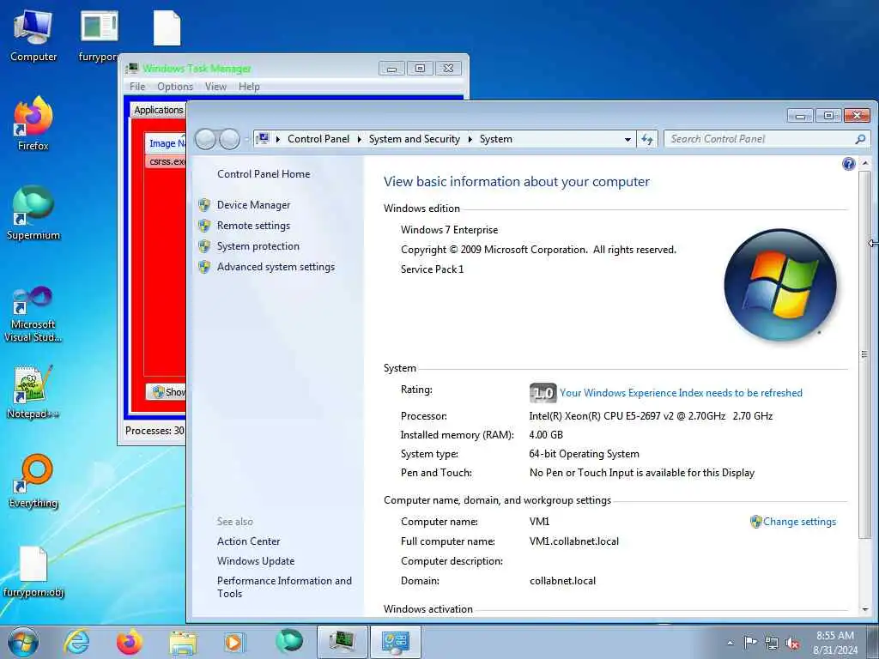Open the Computer desktop icon

point(33,36)
